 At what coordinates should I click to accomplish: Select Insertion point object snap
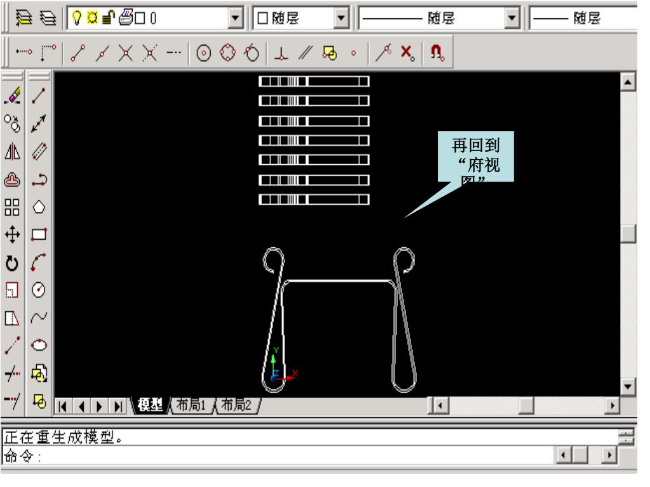[x=329, y=53]
